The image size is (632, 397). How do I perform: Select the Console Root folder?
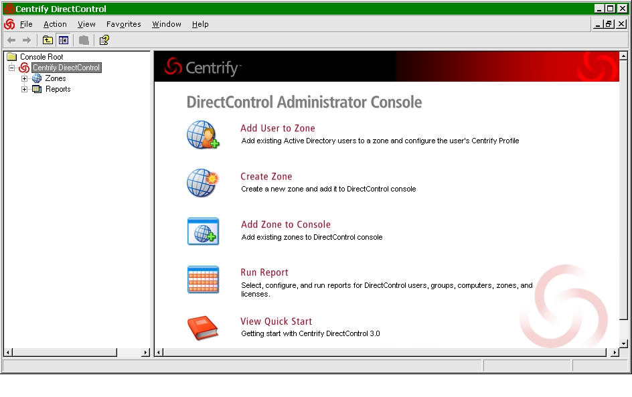tap(41, 57)
